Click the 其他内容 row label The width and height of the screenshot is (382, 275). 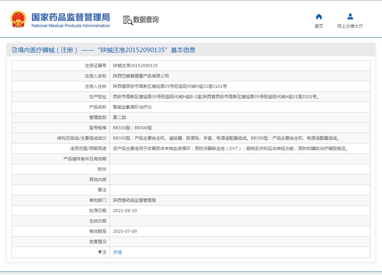coord(98,179)
